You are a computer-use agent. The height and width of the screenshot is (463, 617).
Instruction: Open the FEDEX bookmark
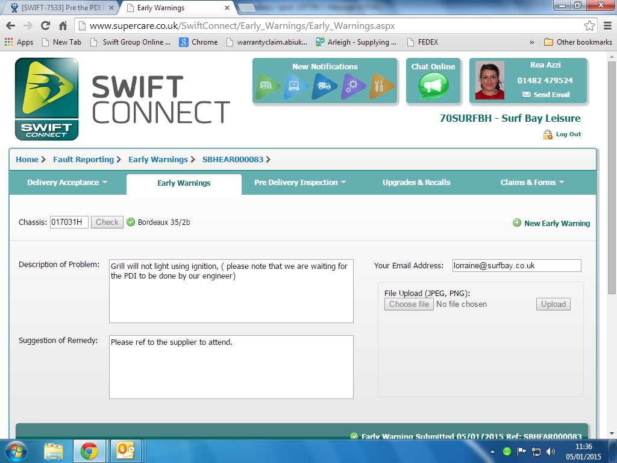pyautogui.click(x=422, y=42)
